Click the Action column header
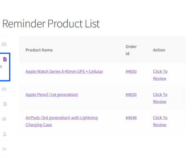 (159, 50)
